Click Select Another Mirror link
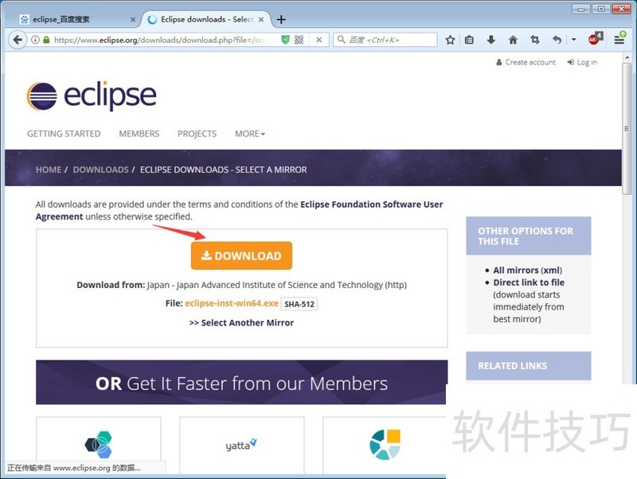The width and height of the screenshot is (637, 479). [241, 323]
